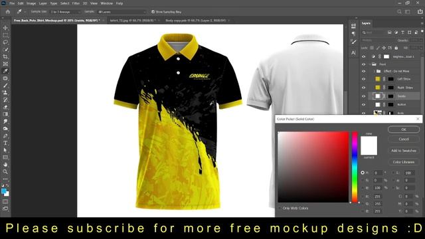Toggle the Show Sampling Ring checkbox
The width and height of the screenshot is (425, 239).
[x=153, y=12]
